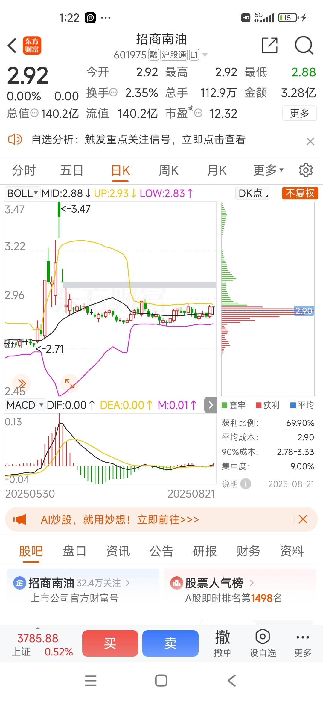Open the search magnifier icon
The height and width of the screenshot is (701, 323).
(304, 46)
